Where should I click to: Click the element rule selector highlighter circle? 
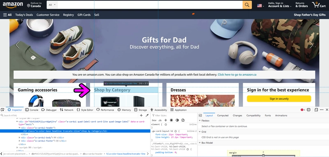tap(166, 125)
